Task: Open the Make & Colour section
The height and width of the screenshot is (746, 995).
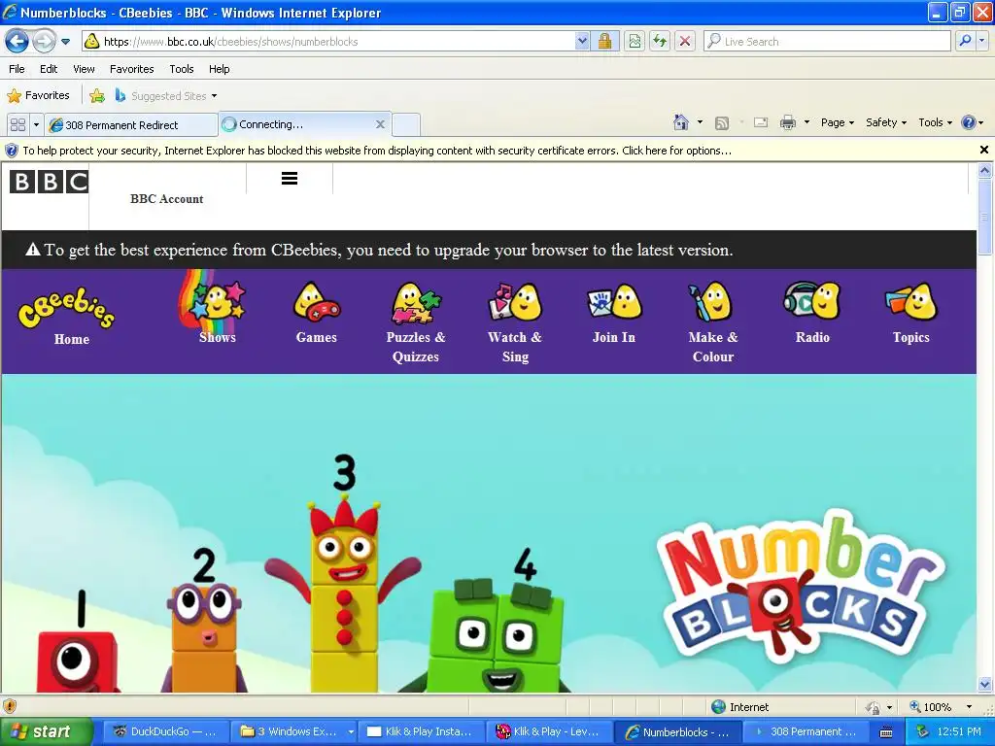Action: point(712,322)
